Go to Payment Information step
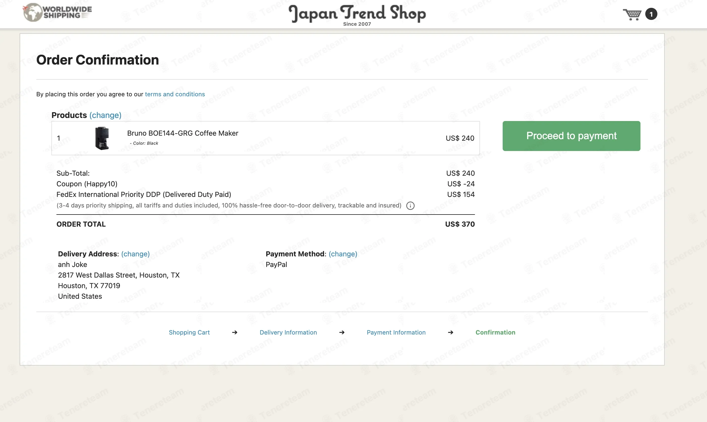 [x=396, y=333]
